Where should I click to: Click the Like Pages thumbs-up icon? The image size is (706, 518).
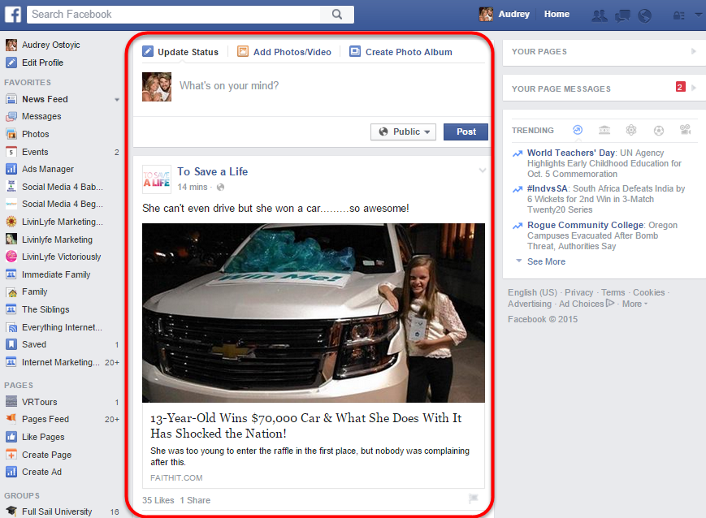tap(11, 437)
